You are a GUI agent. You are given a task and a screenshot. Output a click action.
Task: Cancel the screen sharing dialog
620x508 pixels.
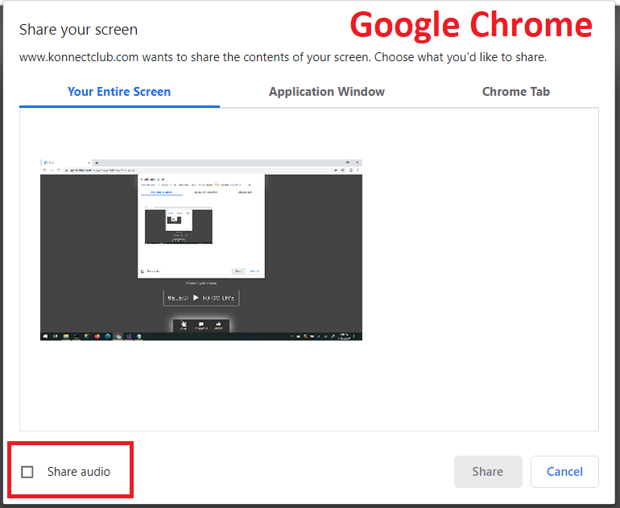point(564,472)
